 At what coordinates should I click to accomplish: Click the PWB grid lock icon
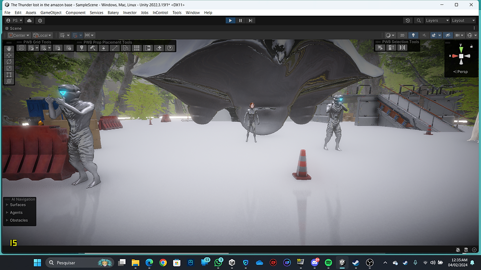tap(57, 48)
